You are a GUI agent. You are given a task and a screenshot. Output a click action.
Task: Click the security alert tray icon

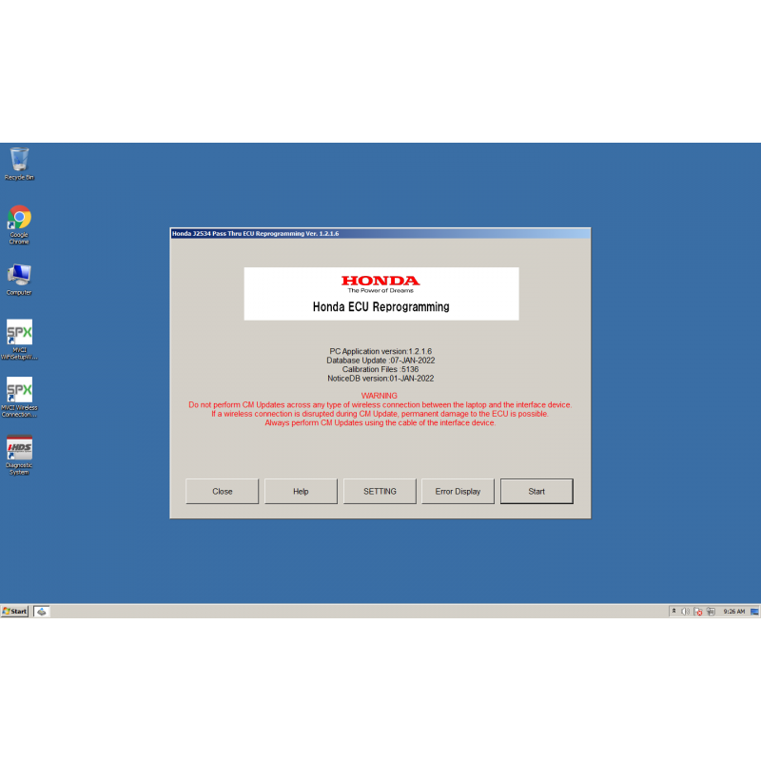(x=697, y=612)
